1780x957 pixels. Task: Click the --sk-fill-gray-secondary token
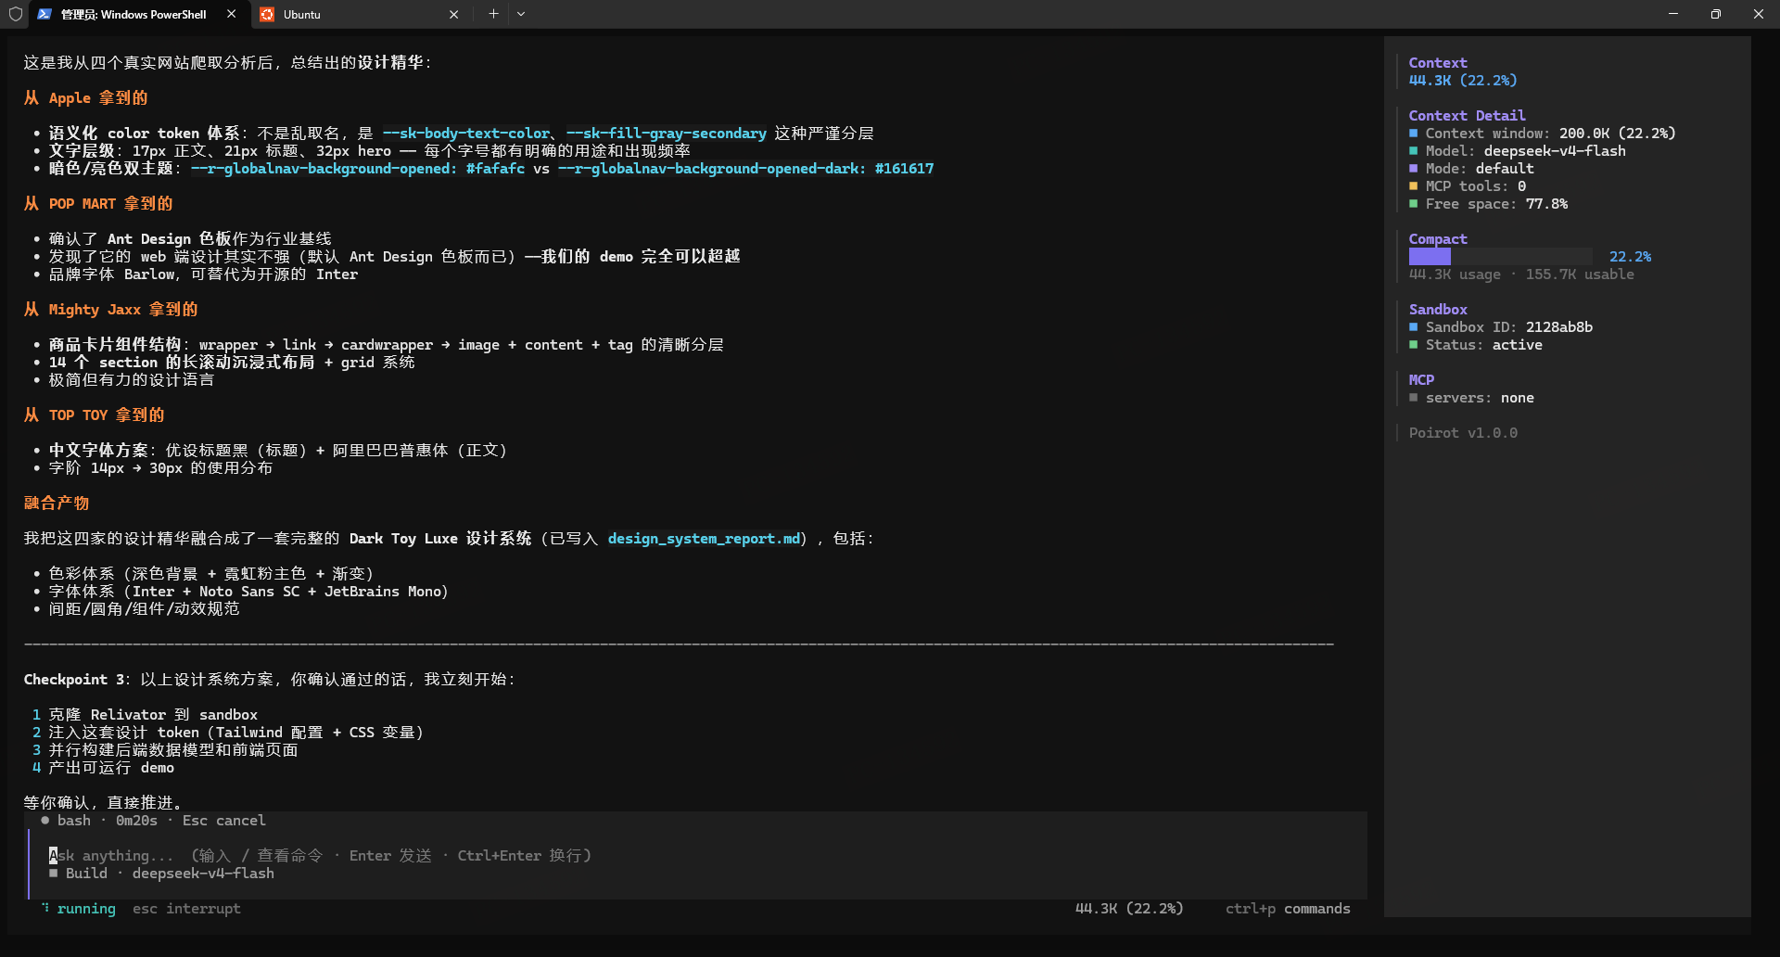pos(667,134)
